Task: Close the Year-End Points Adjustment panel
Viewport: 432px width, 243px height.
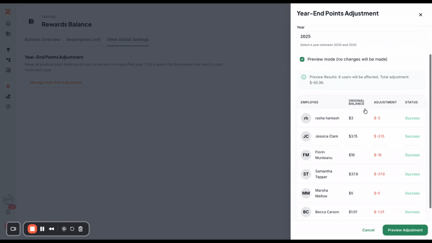Action: click(421, 15)
